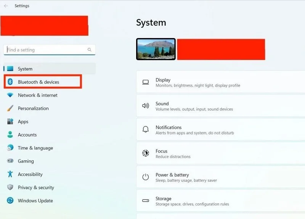Image resolution: width=305 pixels, height=219 pixels.
Task: Click the Windows Update sync icon
Action: tap(10, 200)
